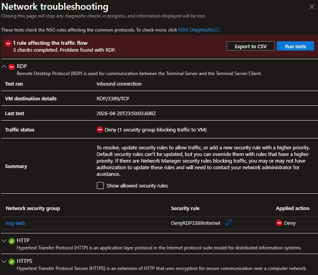Click the DenyRDP3389Internet rule name
318x275 pixels.
196,223
